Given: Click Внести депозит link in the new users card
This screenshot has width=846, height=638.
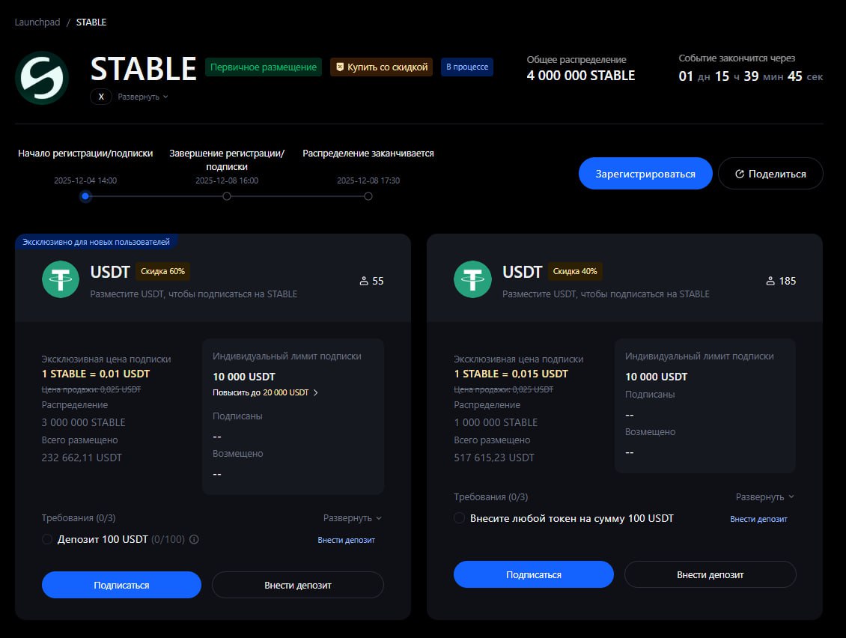Looking at the screenshot, I should coord(346,540).
